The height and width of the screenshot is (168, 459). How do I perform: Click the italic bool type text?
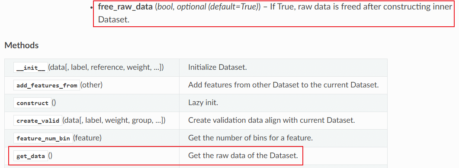click(x=164, y=7)
